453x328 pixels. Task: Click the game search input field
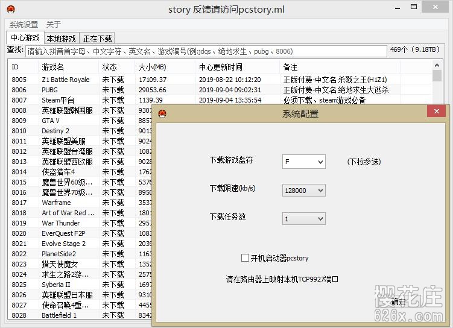click(x=206, y=51)
